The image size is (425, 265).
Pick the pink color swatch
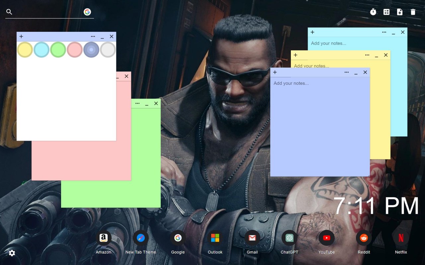pos(75,50)
